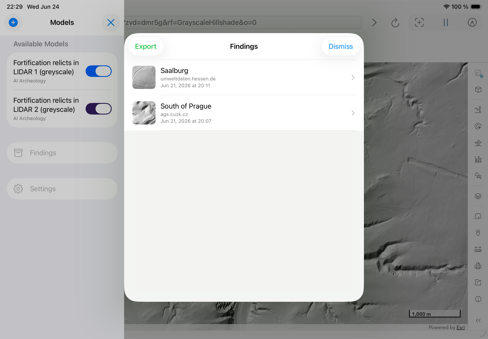The width and height of the screenshot is (488, 339).
Task: Select the Saalburg finding title
Action: 174,70
